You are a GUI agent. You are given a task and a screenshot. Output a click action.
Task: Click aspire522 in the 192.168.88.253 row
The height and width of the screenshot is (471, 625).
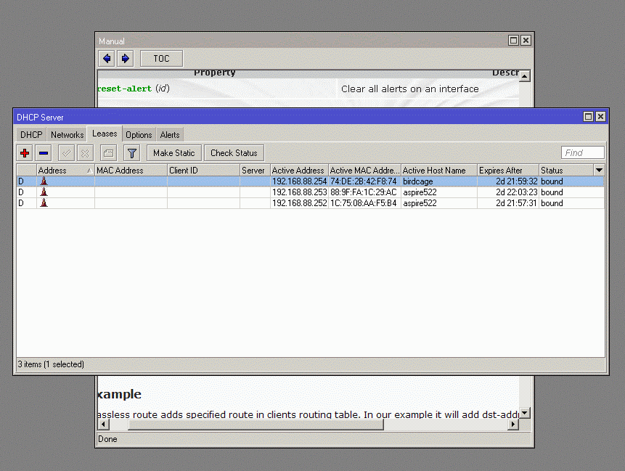point(420,192)
